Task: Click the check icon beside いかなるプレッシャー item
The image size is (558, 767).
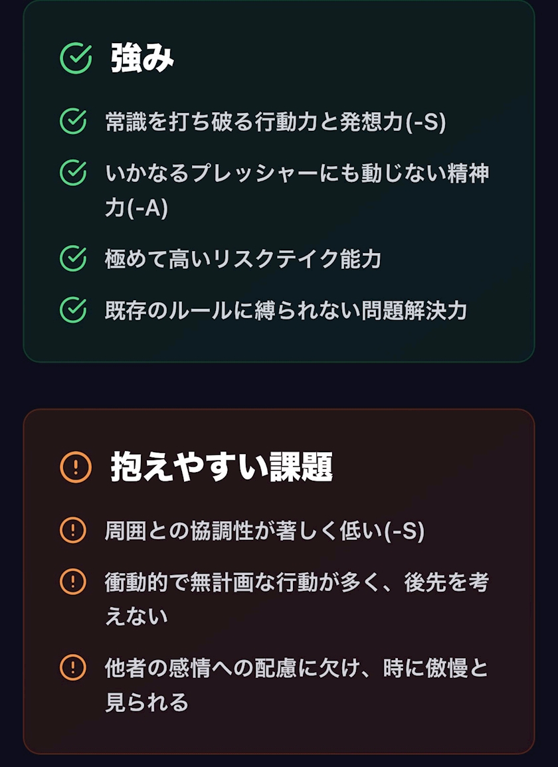Action: click(73, 173)
